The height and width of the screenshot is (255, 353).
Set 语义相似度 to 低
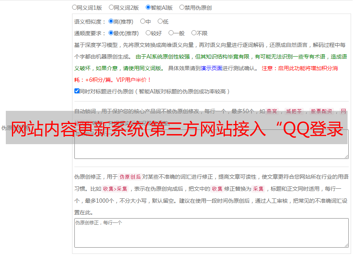(160, 21)
